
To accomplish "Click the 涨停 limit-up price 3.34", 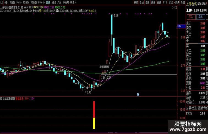I will coord(202,69).
